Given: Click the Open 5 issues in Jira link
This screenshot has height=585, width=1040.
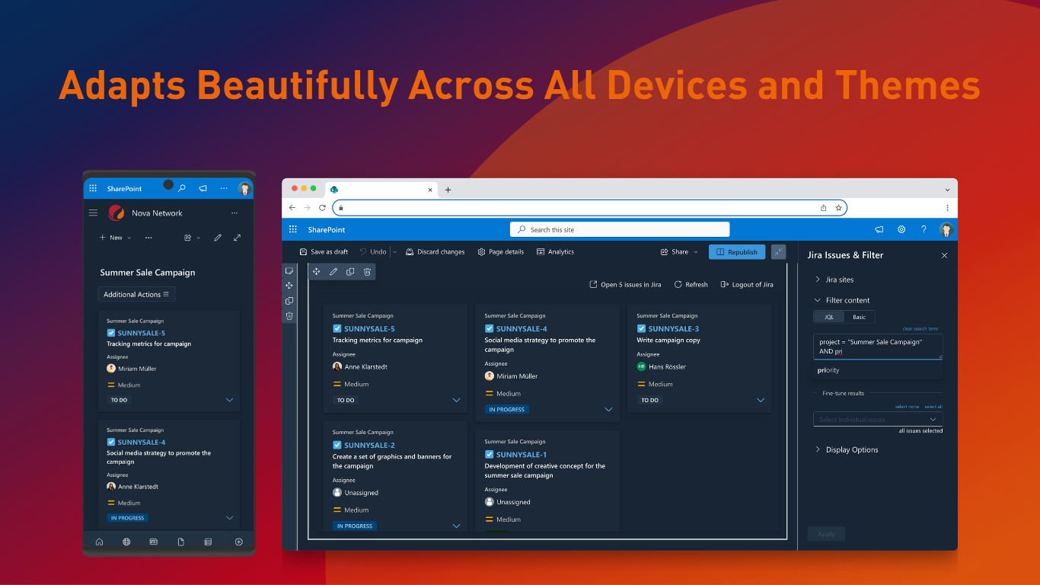Looking at the screenshot, I should tap(625, 285).
